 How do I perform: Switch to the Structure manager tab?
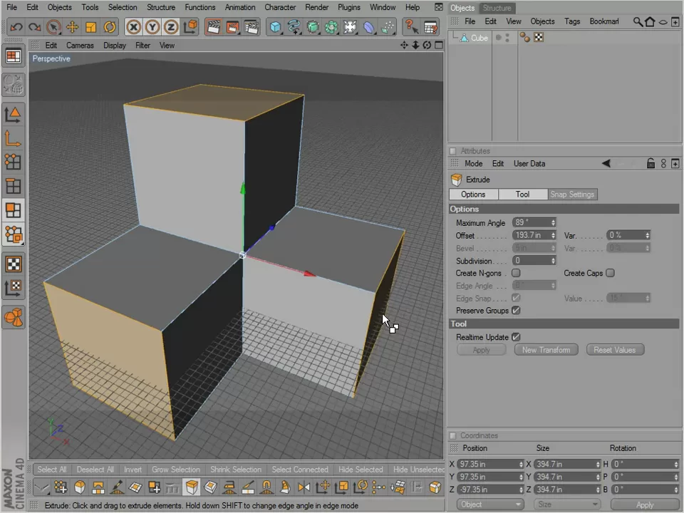[497, 8]
